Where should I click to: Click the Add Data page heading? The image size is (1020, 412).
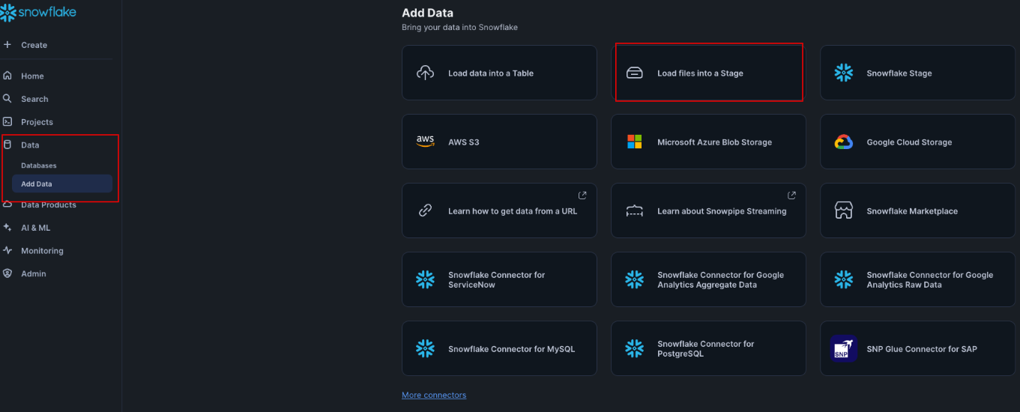point(427,13)
